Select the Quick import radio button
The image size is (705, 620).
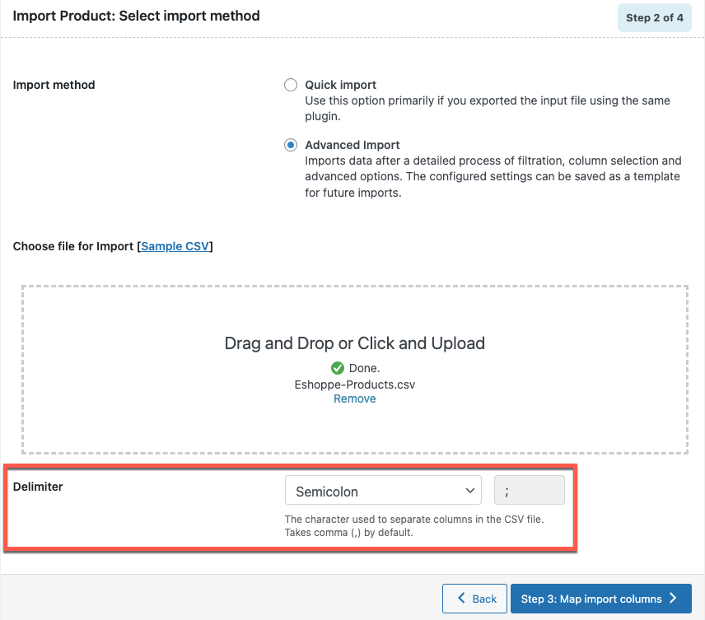[x=291, y=85]
